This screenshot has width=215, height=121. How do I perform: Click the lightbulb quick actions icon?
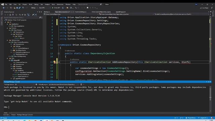(54, 62)
